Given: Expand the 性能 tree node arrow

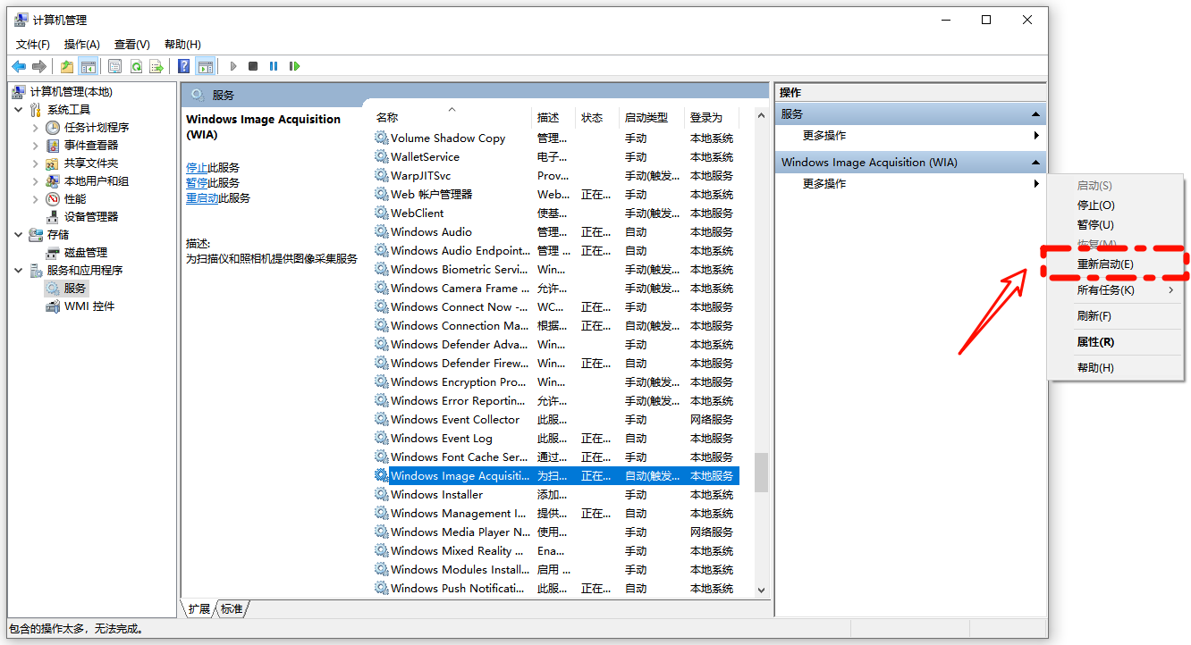Looking at the screenshot, I should tap(36, 199).
